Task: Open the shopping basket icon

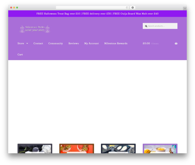Action: 176,43
